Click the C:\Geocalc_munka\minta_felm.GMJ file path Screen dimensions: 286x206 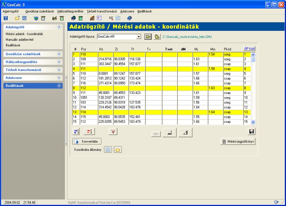[x=187, y=37]
